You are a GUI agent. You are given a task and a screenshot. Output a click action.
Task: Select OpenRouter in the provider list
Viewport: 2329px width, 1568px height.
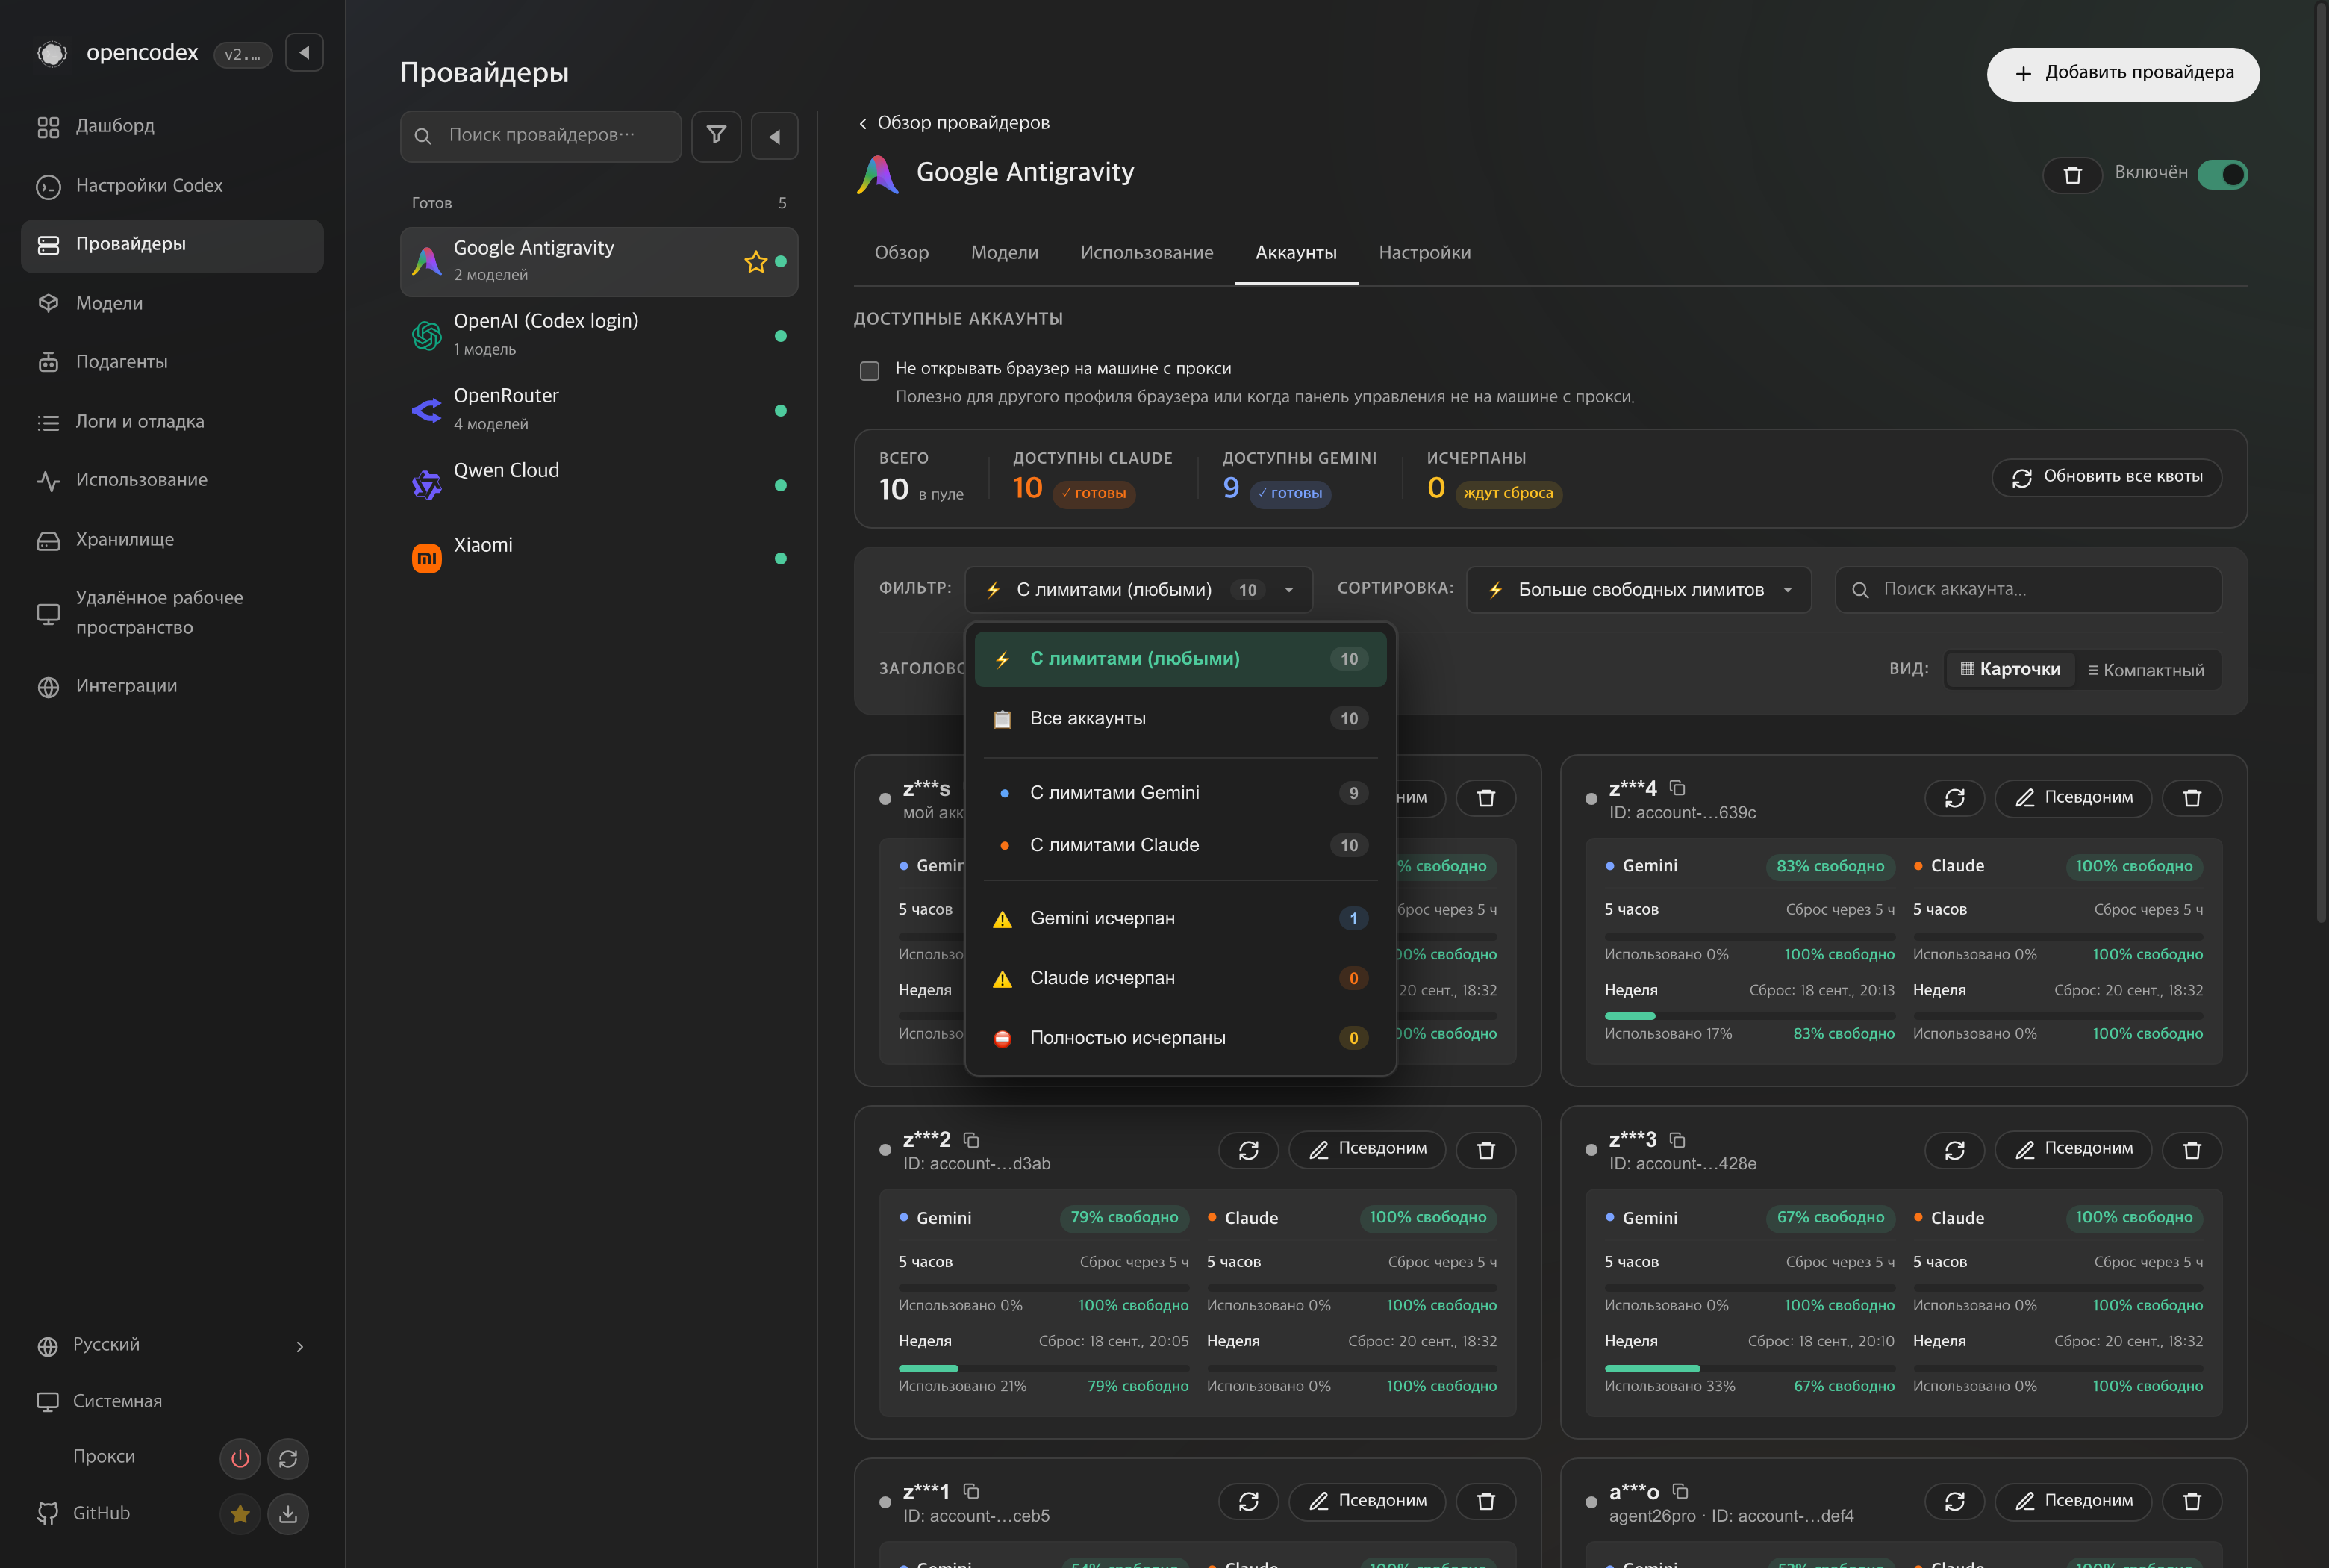599,409
